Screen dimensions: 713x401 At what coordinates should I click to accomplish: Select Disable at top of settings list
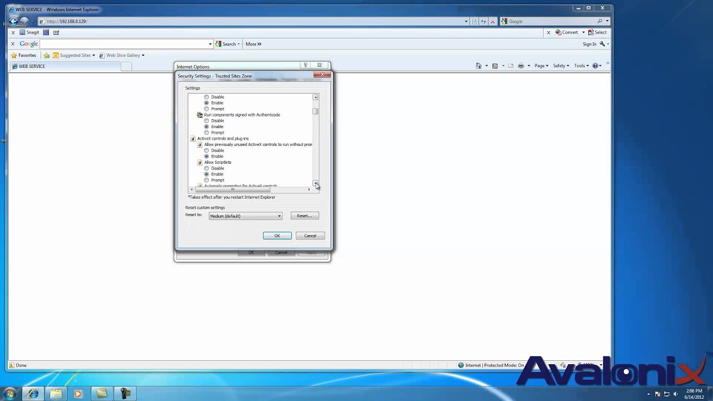tap(207, 97)
